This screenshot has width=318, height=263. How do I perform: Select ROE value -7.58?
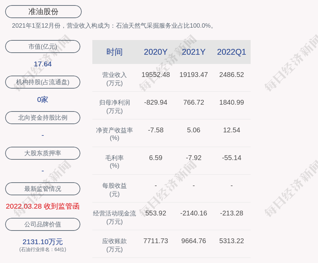[156, 130]
